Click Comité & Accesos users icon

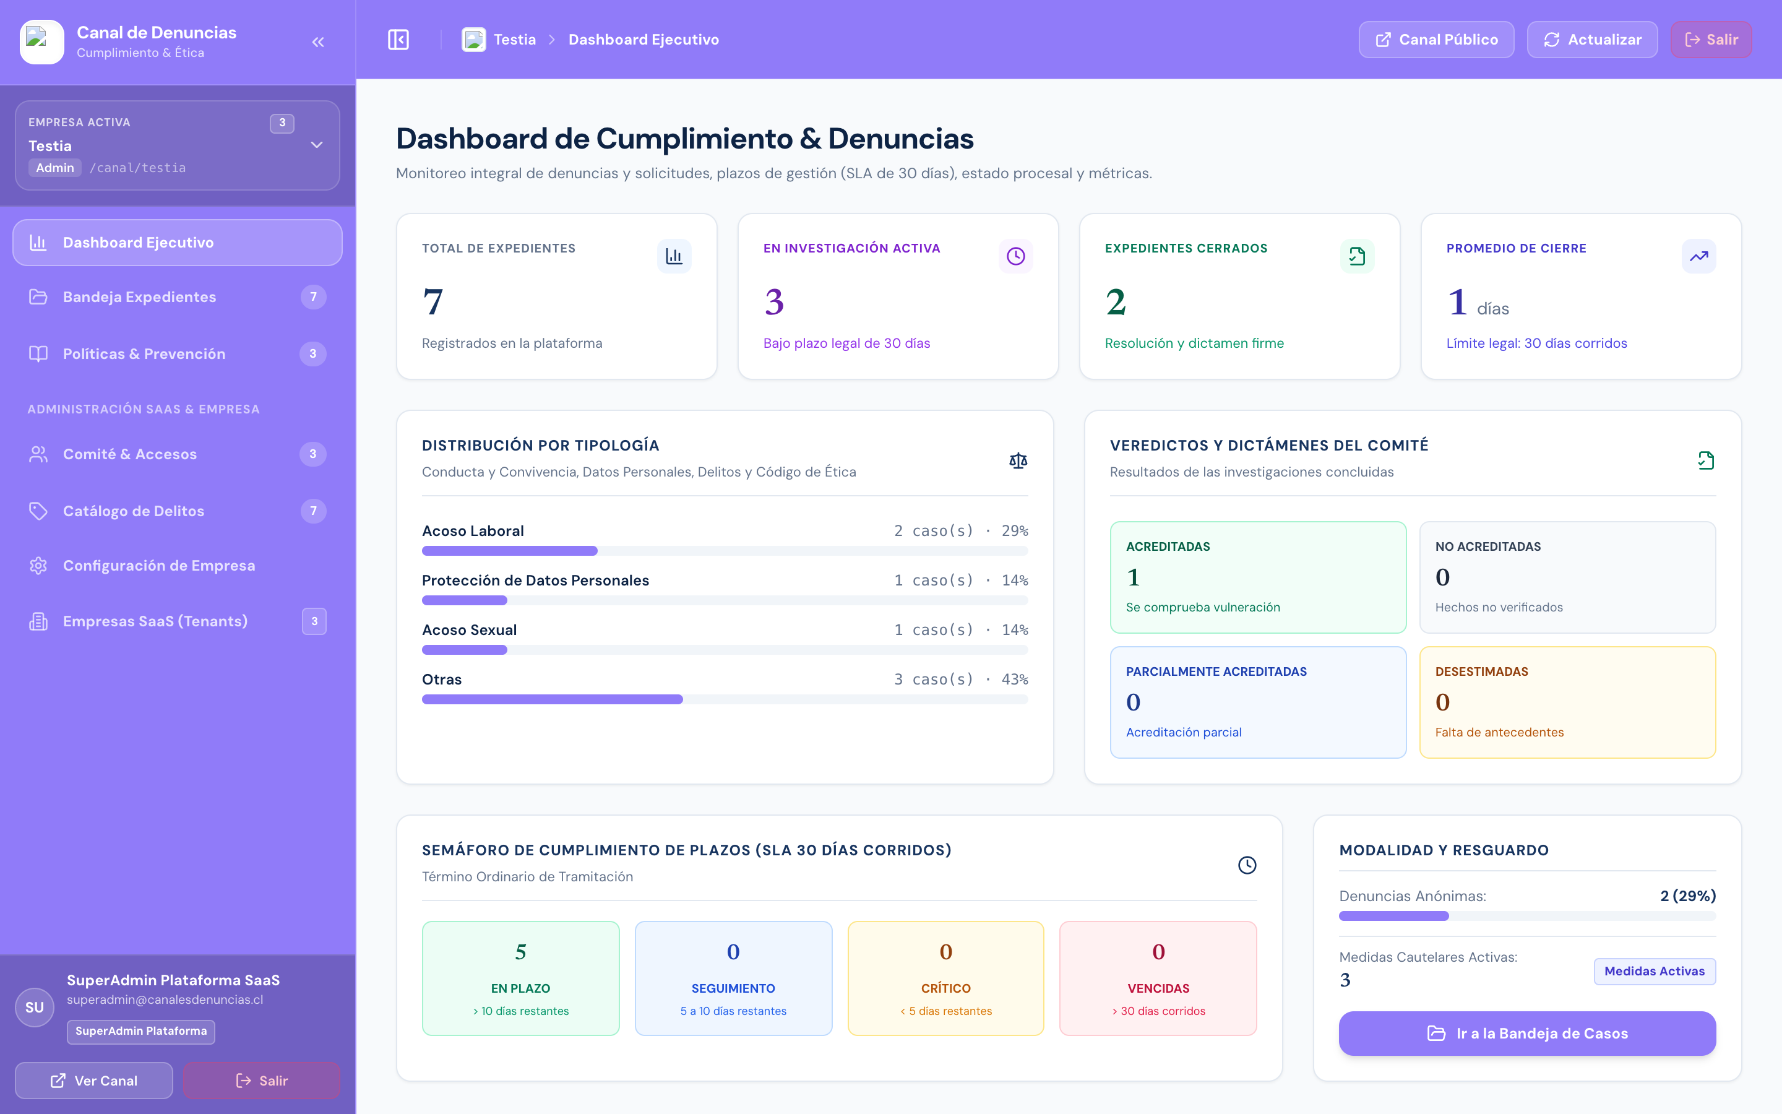point(38,455)
